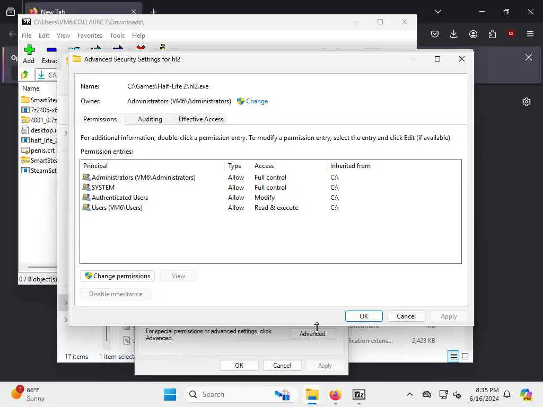Click the Advanced button in Properties dialog
543x407 pixels.
[312, 334]
